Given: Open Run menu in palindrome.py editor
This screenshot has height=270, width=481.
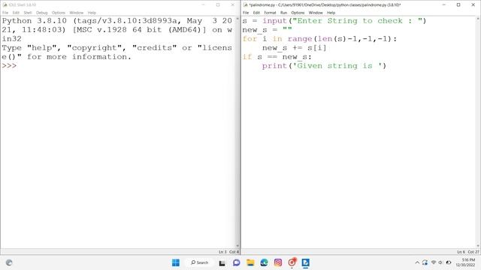Looking at the screenshot, I should [x=283, y=13].
